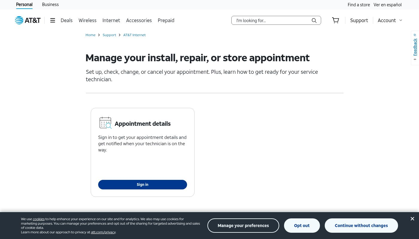Open the Find a store link
Screen dimensions: 419x239
[x=359, y=5]
